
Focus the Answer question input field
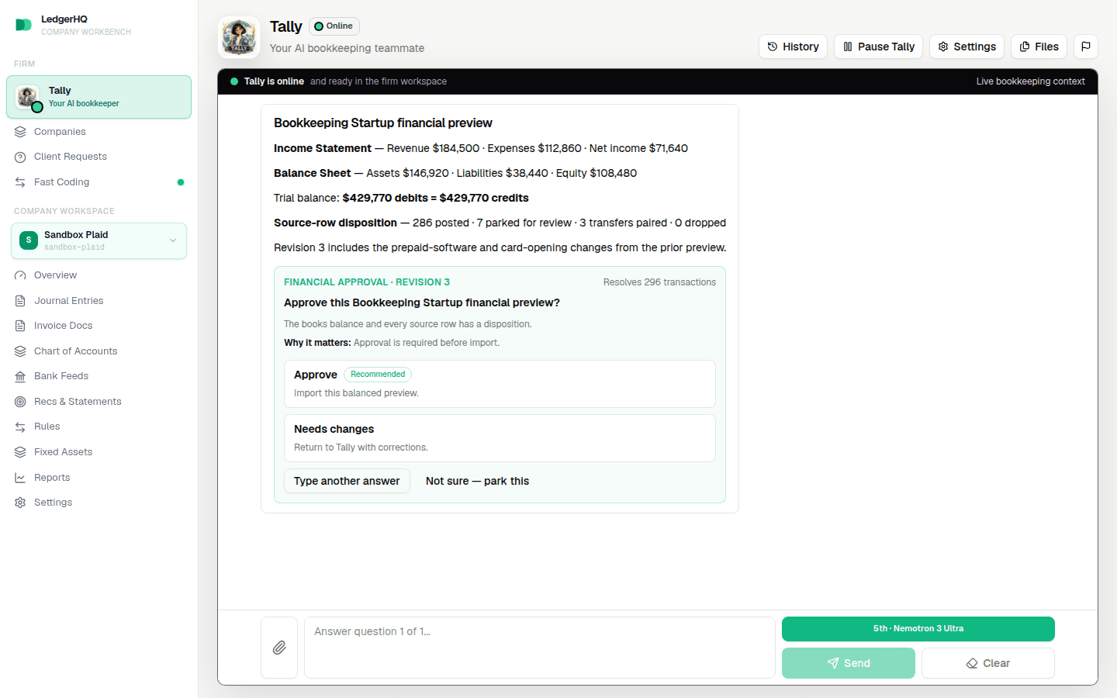click(540, 648)
